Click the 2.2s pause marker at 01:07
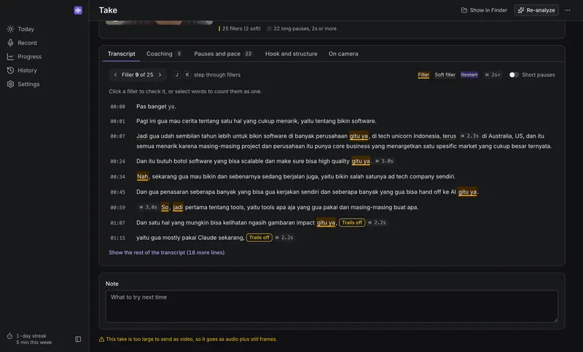Viewport: 583px width, 352px height. coord(377,223)
